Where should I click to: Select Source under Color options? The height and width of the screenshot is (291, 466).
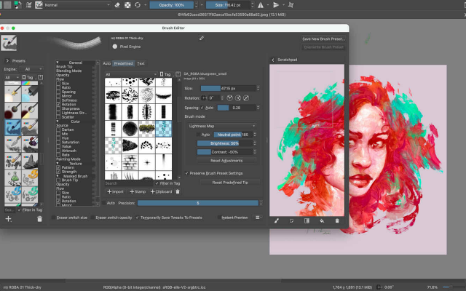tap(62, 125)
